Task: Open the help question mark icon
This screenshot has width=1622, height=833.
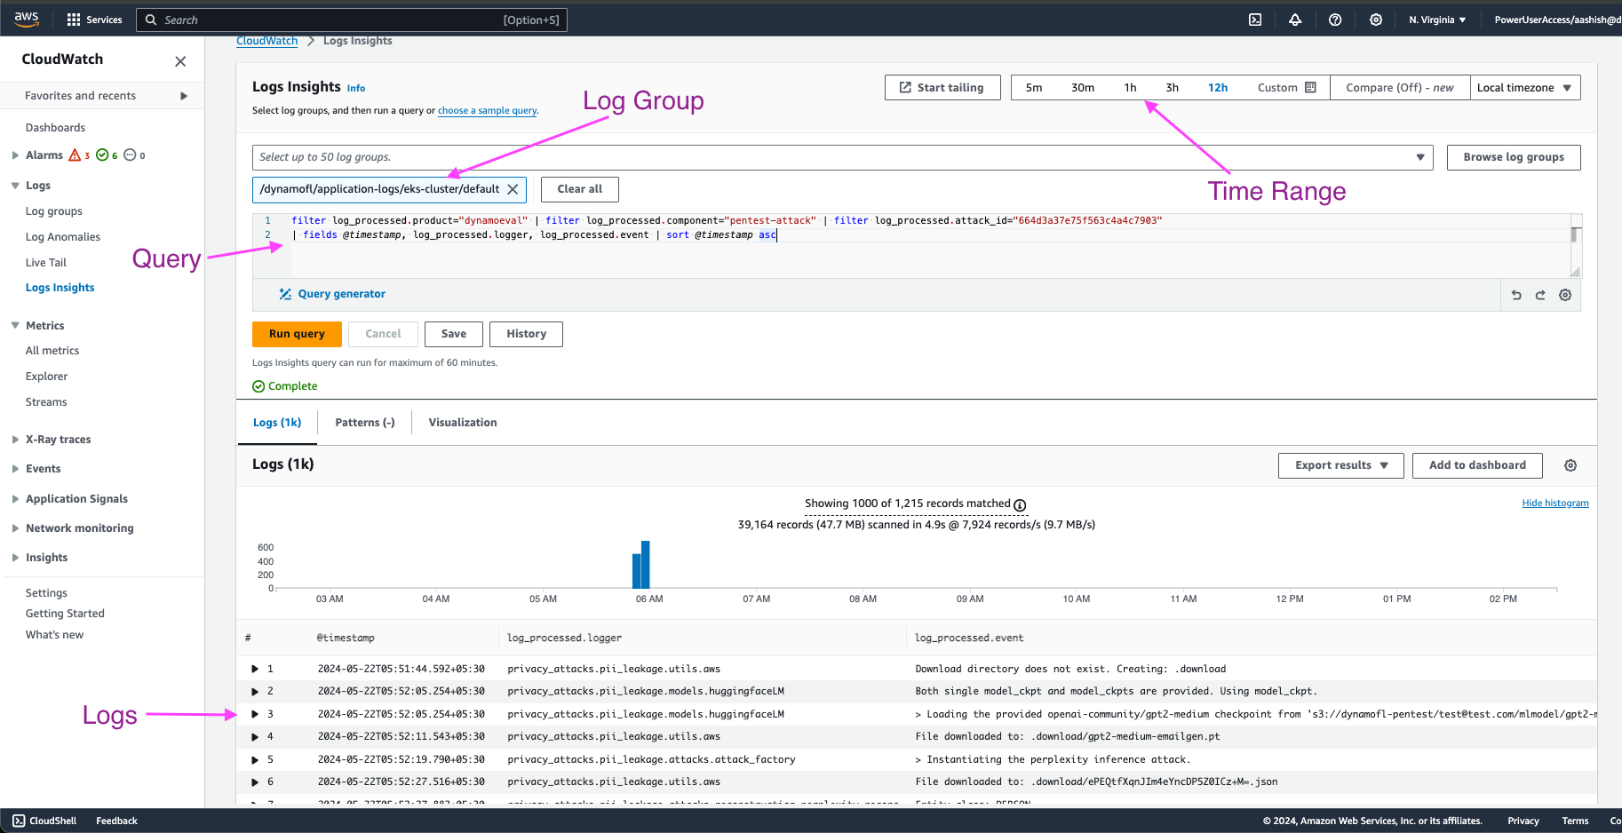Action: [1335, 20]
